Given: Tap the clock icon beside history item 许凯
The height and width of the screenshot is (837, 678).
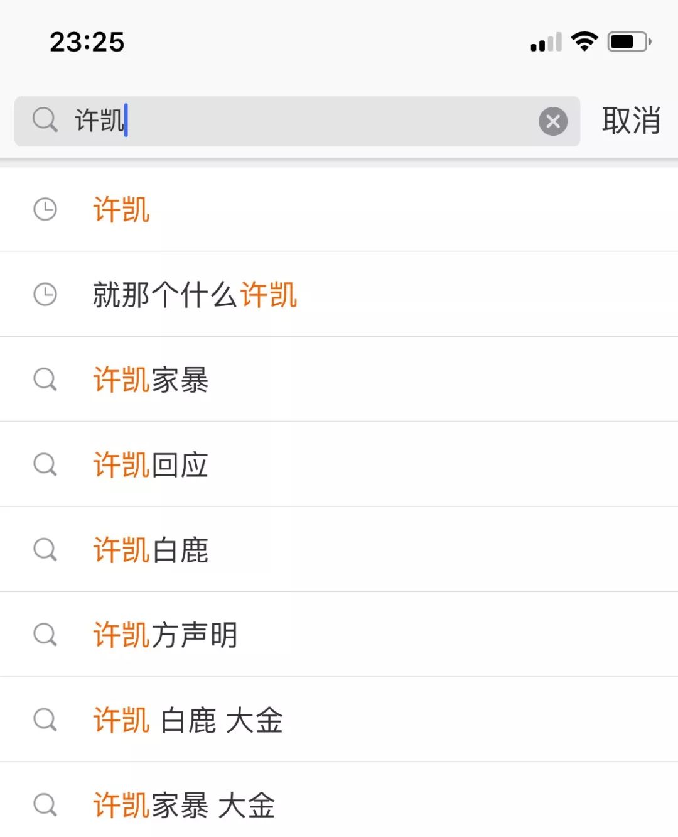Looking at the screenshot, I should 45,209.
